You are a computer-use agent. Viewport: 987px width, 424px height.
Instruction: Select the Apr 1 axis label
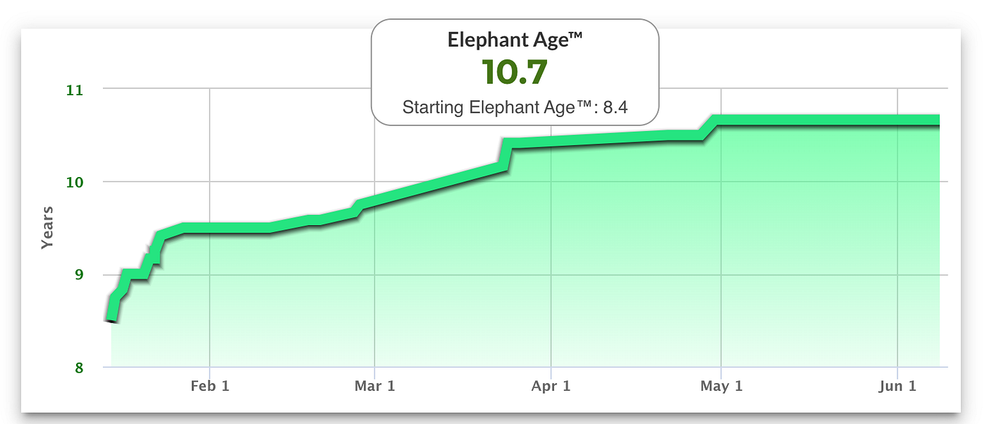(551, 386)
